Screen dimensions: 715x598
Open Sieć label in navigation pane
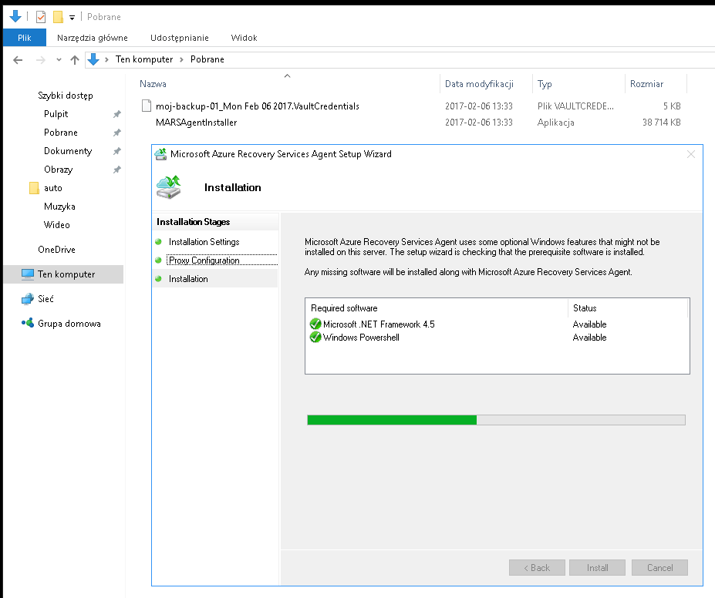pos(46,299)
